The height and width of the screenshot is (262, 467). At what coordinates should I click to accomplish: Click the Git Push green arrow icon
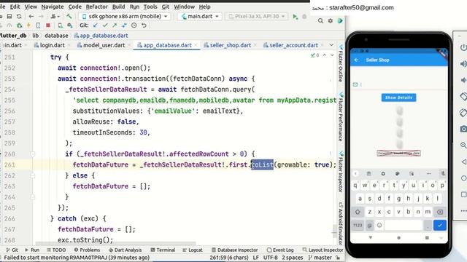pyautogui.click(x=115, y=25)
